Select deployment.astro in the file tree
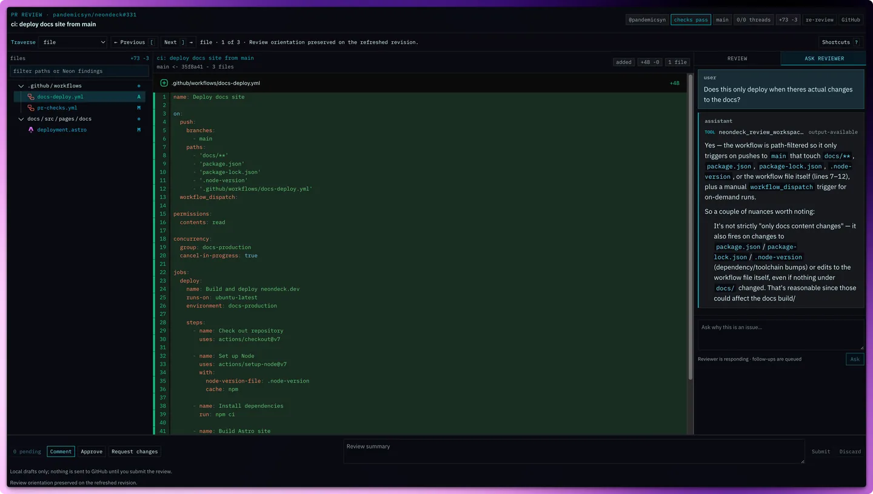873x494 pixels. (79, 130)
